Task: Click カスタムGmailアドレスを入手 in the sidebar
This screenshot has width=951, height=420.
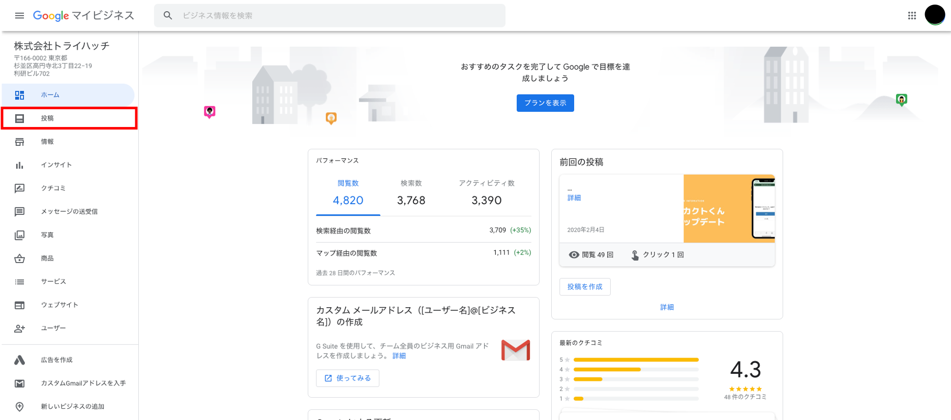Action: pyautogui.click(x=68, y=383)
